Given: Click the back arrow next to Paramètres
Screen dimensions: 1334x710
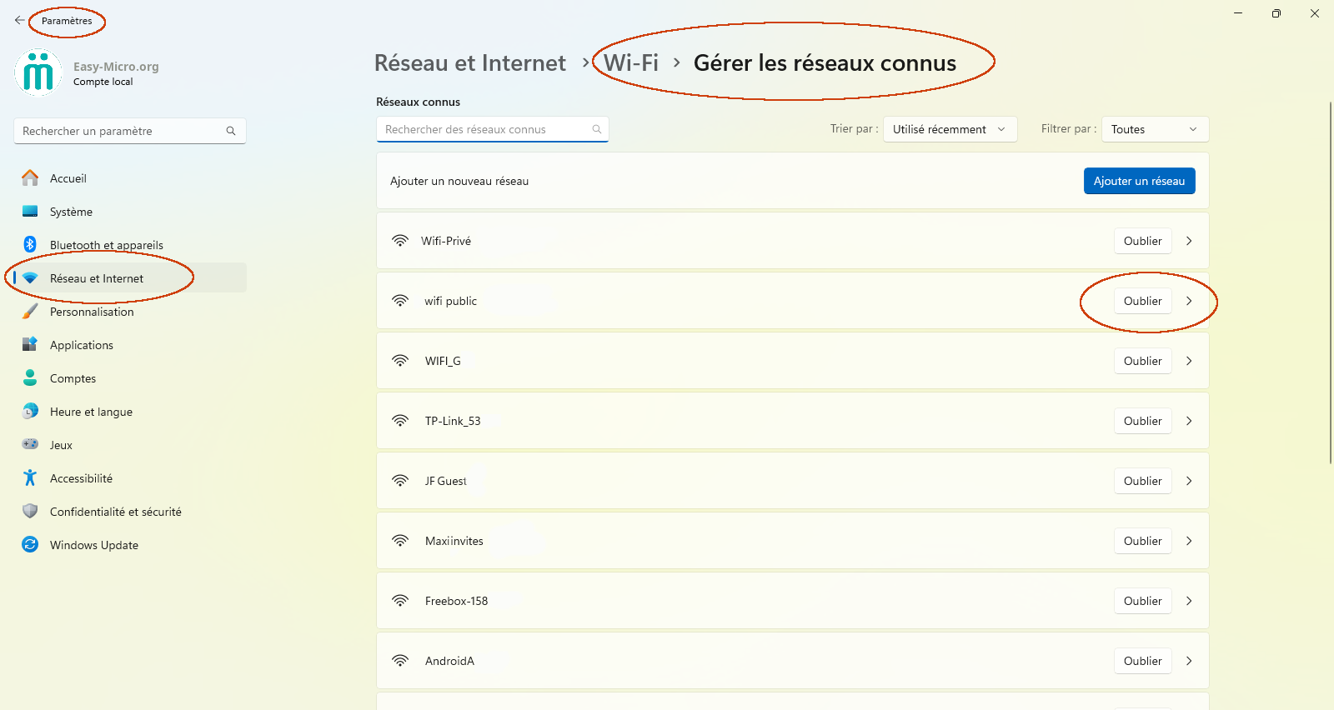Looking at the screenshot, I should [x=19, y=20].
